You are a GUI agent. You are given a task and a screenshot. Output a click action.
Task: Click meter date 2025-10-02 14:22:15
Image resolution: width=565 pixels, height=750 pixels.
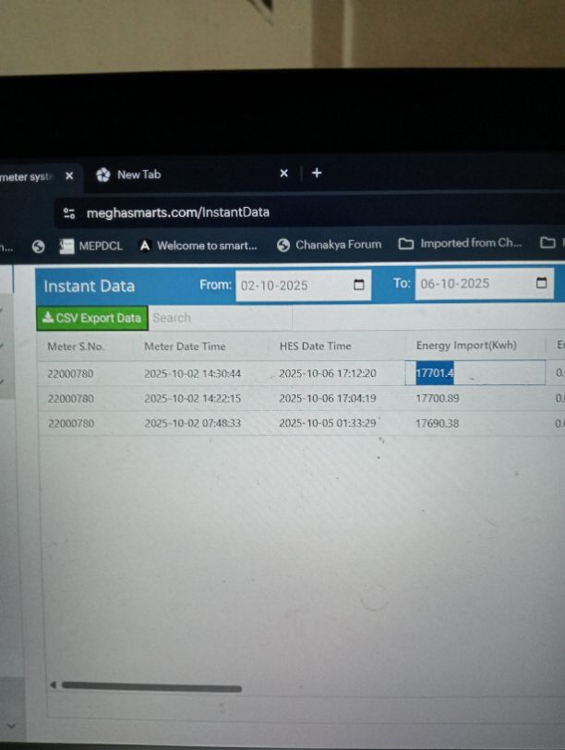coord(192,398)
